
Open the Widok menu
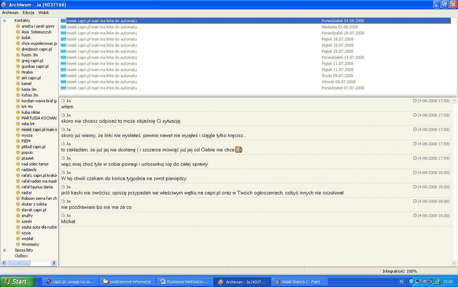[44, 13]
